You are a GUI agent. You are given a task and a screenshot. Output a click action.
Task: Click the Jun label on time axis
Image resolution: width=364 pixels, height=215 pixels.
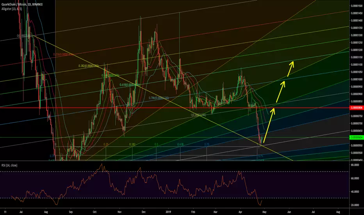pyautogui.click(x=289, y=212)
